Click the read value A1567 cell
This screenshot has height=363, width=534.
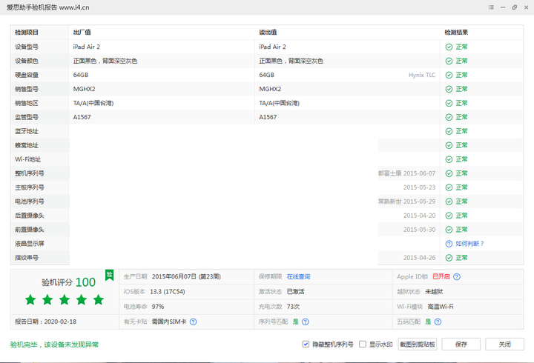coord(268,117)
